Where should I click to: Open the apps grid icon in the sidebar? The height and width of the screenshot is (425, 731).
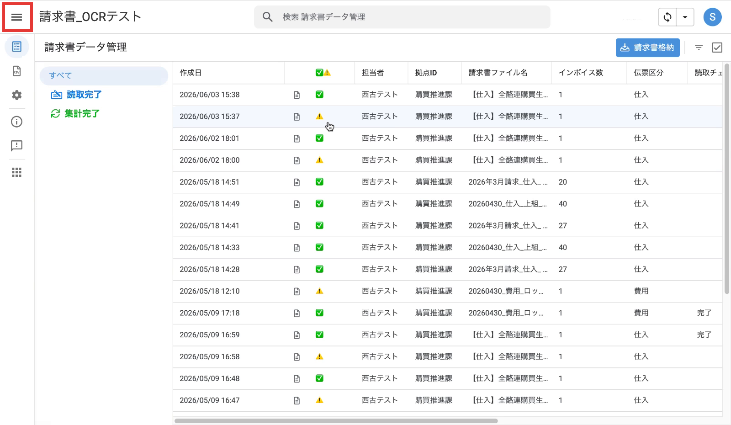click(17, 172)
